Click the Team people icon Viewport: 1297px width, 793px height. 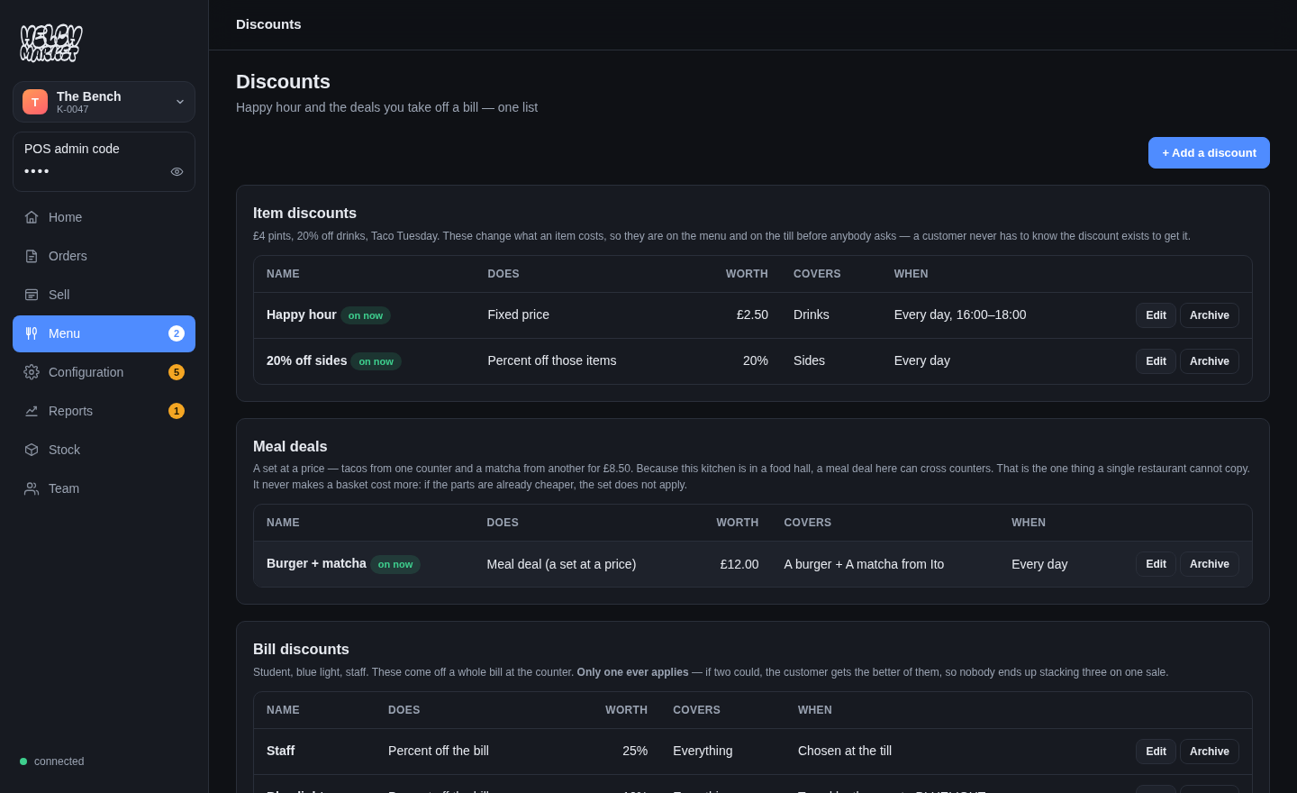coord(32,488)
